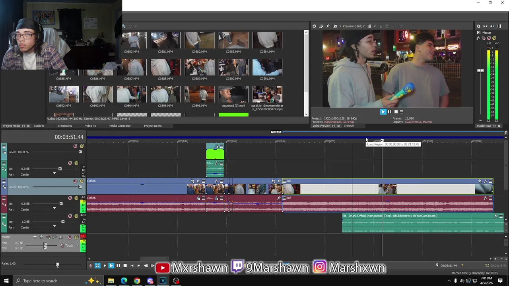Select the Drunk Official Instrumental audio clip
Image resolution: width=509 pixels, height=286 pixels.
click(x=422, y=223)
